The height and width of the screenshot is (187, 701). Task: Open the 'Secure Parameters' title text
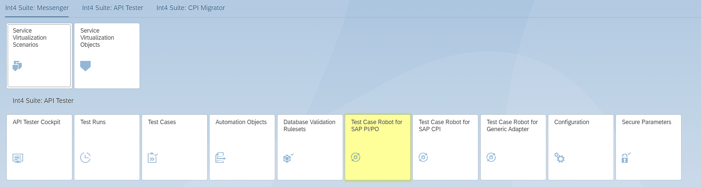click(x=646, y=122)
